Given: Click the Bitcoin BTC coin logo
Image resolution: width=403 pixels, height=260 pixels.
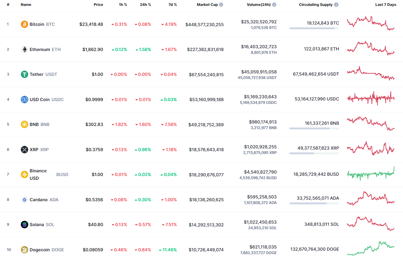Looking at the screenshot, I should (24, 24).
